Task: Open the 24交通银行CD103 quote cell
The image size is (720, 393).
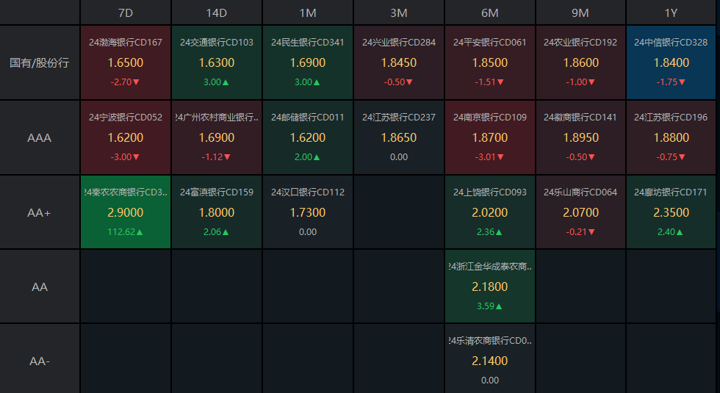Action: 217,62
